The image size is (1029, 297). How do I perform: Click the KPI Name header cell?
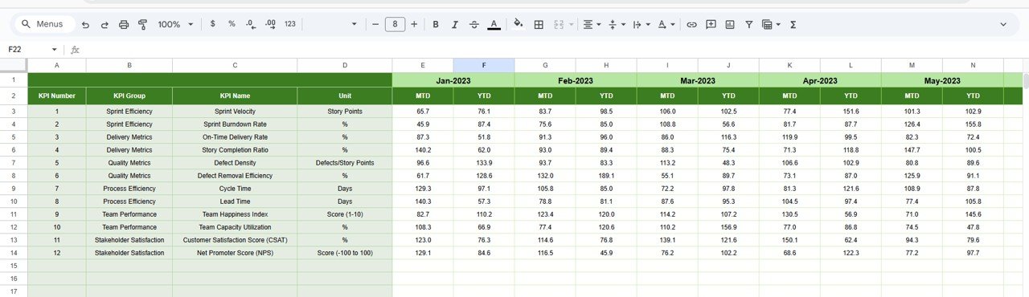[x=235, y=96]
